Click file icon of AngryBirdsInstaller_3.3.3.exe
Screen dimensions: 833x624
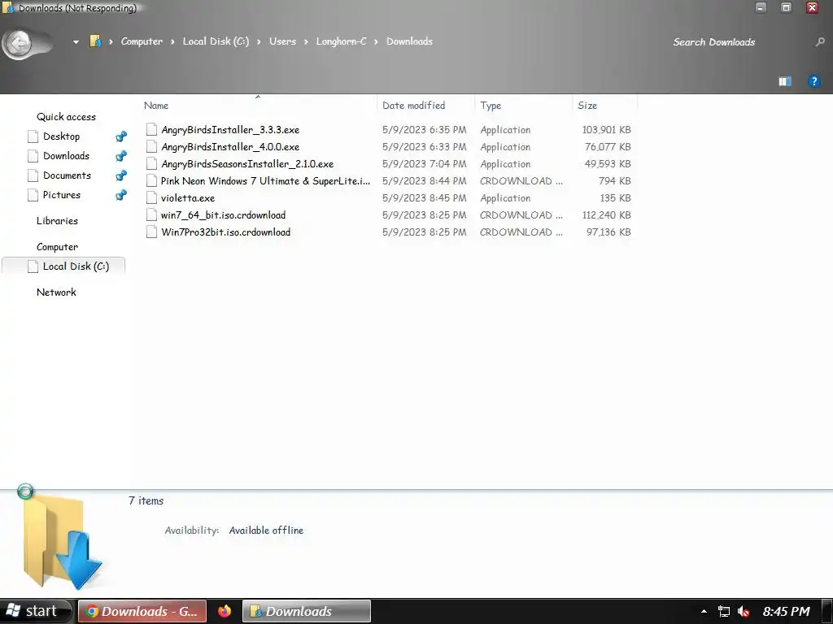pyautogui.click(x=151, y=129)
